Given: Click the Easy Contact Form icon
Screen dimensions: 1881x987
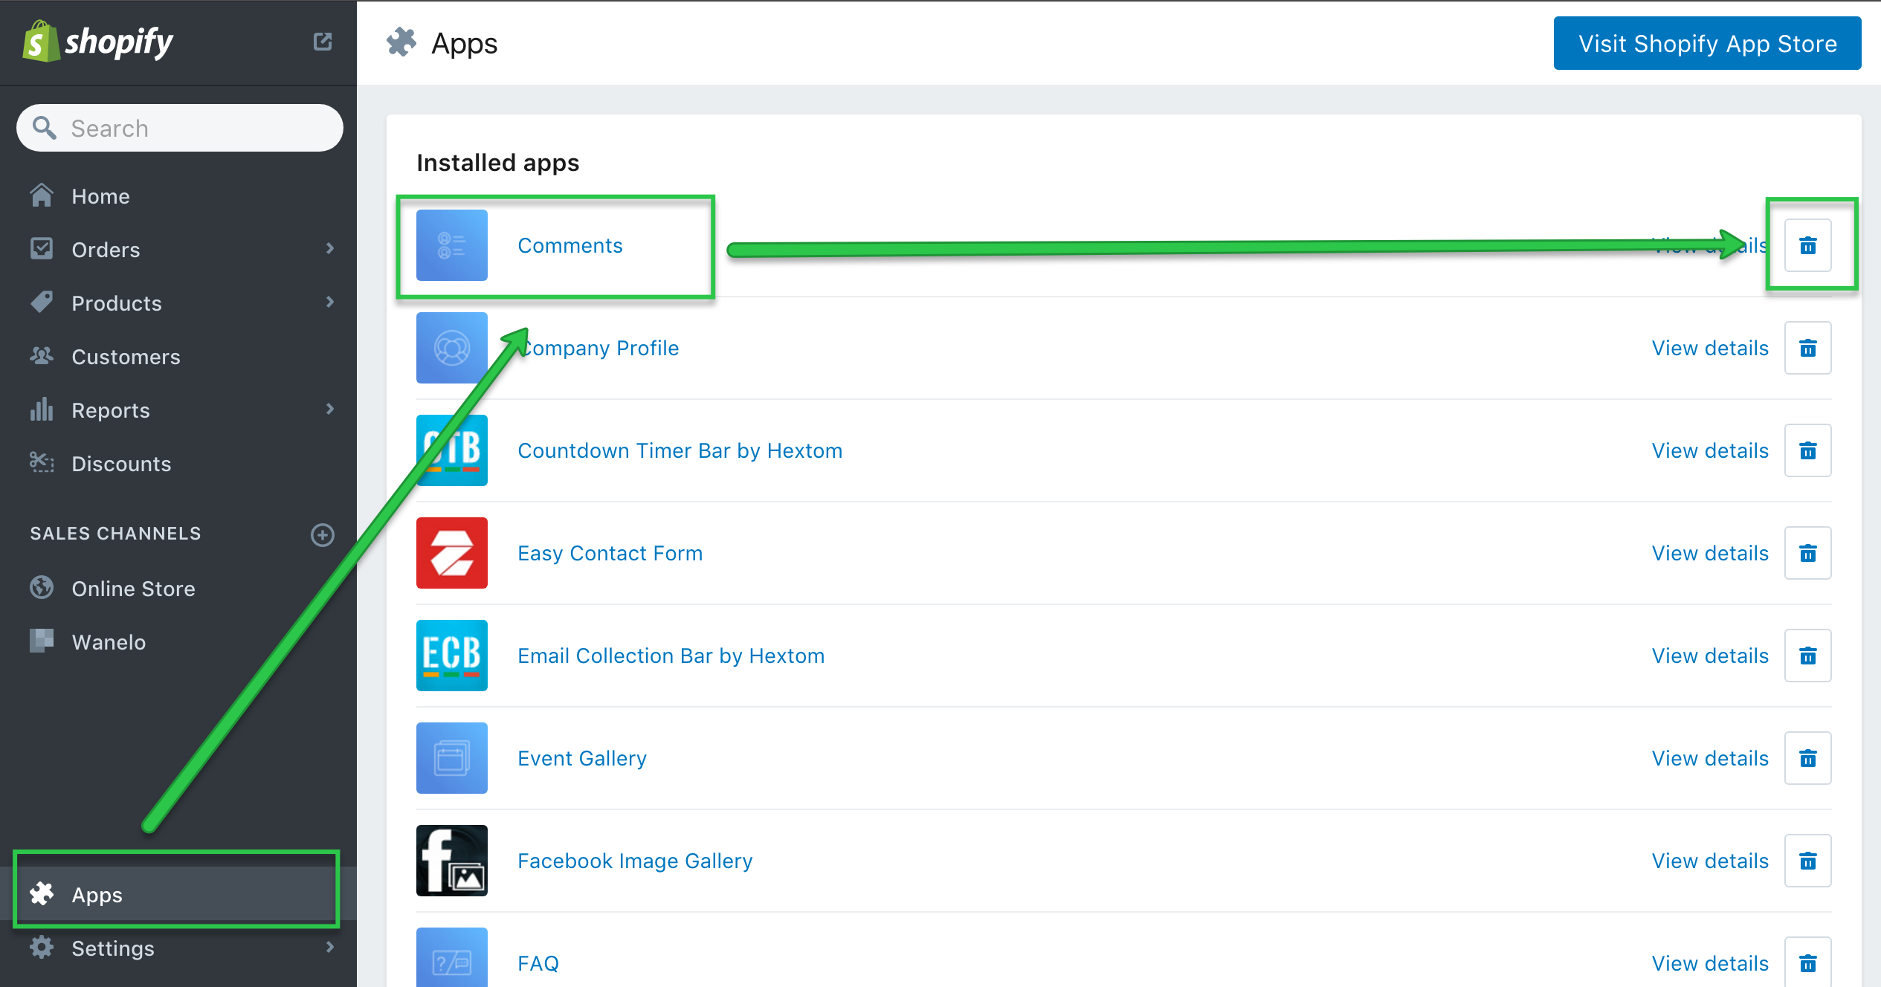Looking at the screenshot, I should (x=452, y=553).
